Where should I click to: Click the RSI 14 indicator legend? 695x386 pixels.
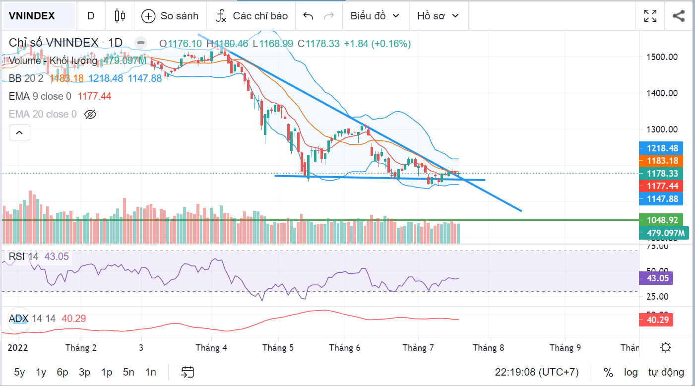pyautogui.click(x=23, y=257)
